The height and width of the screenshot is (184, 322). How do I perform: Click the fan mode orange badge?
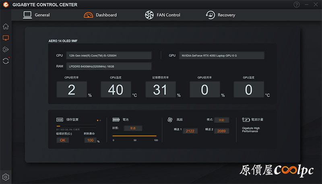[222, 120]
